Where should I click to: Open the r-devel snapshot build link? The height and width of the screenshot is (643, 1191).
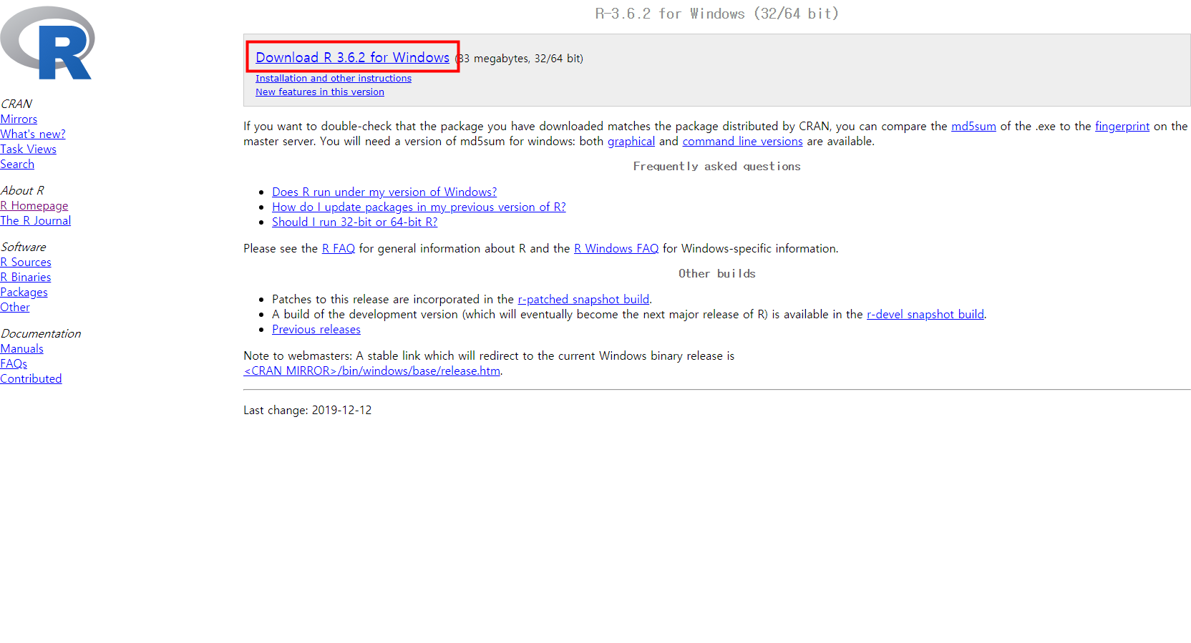coord(925,314)
